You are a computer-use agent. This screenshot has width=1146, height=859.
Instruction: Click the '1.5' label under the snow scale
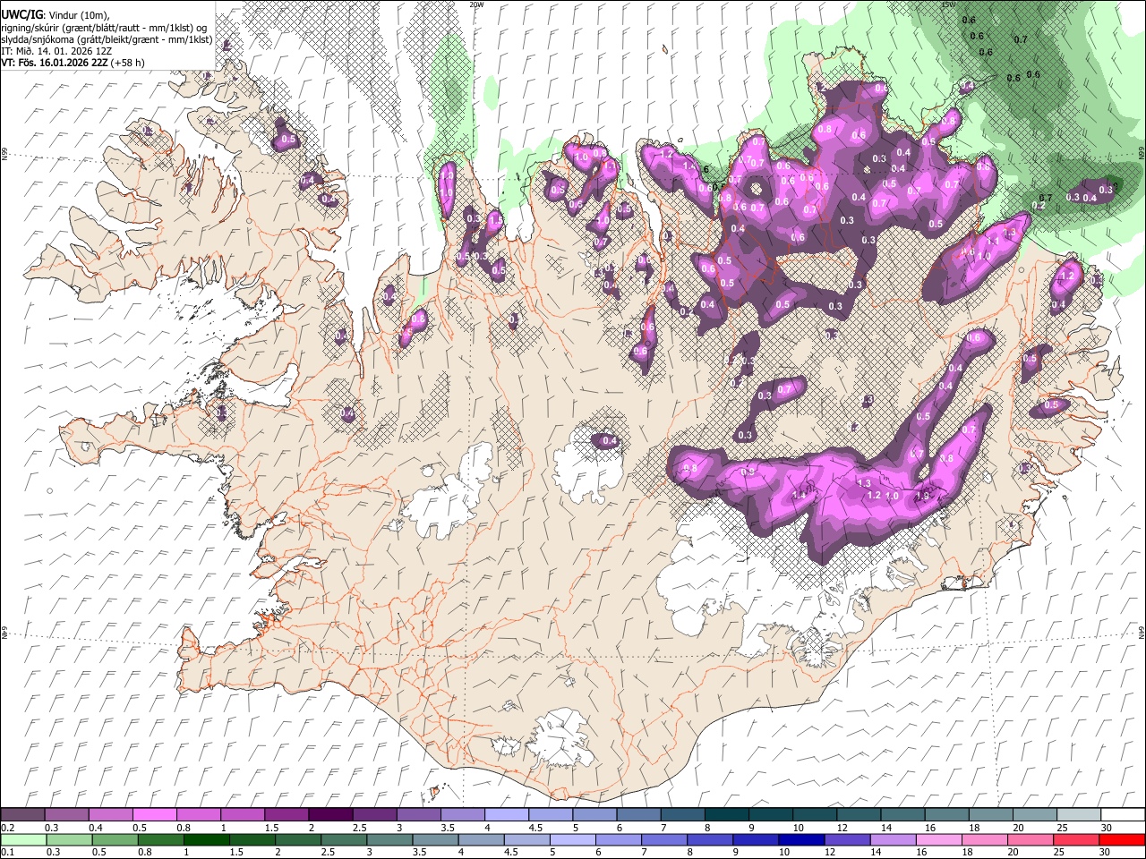tap(270, 827)
